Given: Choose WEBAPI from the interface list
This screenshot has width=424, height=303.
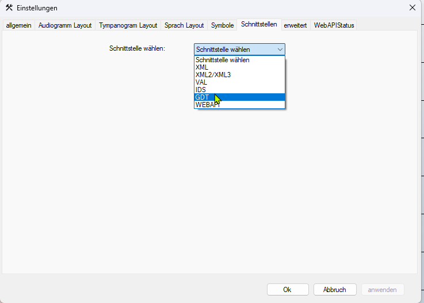Looking at the screenshot, I should click(207, 105).
